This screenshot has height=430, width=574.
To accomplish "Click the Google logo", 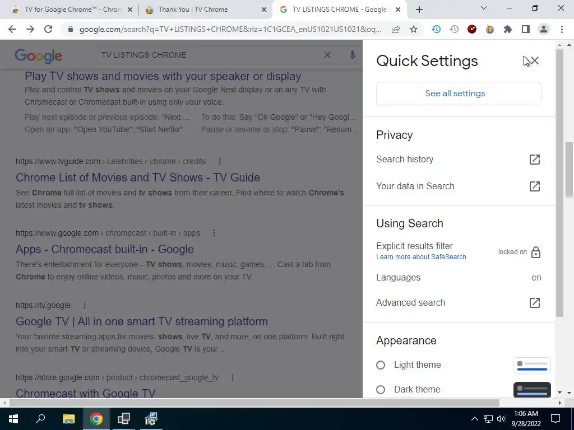I will [x=39, y=56].
